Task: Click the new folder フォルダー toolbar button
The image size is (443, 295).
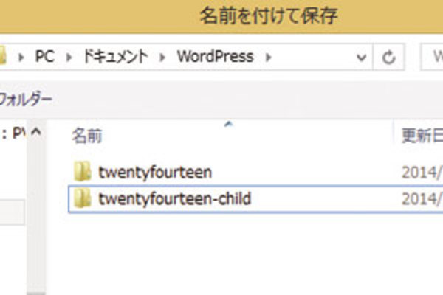Action: (x=26, y=100)
